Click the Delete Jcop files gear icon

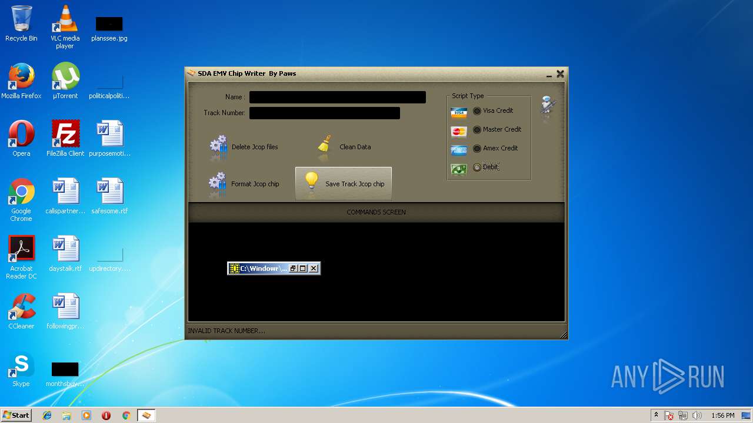(218, 147)
